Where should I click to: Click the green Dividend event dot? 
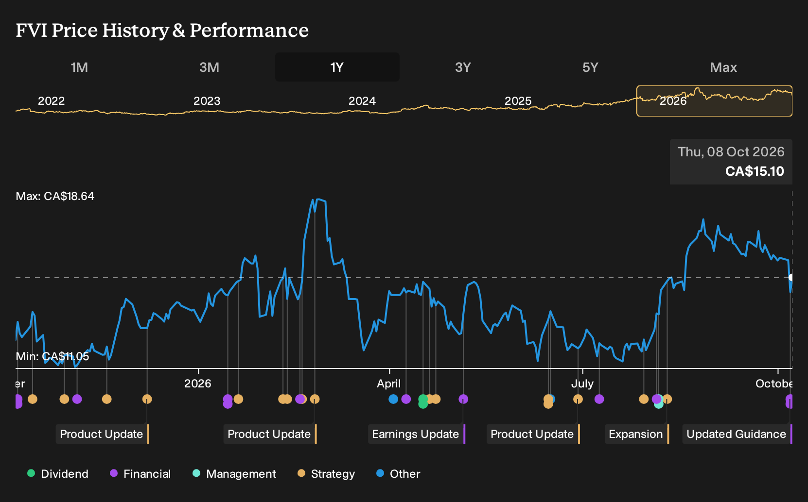click(x=423, y=402)
